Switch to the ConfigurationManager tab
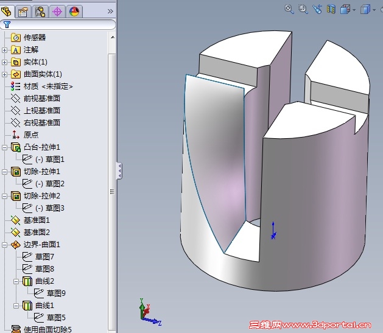 [x=40, y=12]
